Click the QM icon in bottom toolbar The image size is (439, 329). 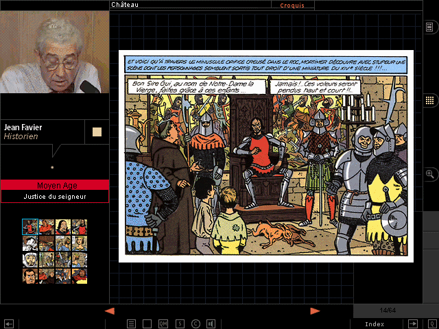[x=163, y=324]
